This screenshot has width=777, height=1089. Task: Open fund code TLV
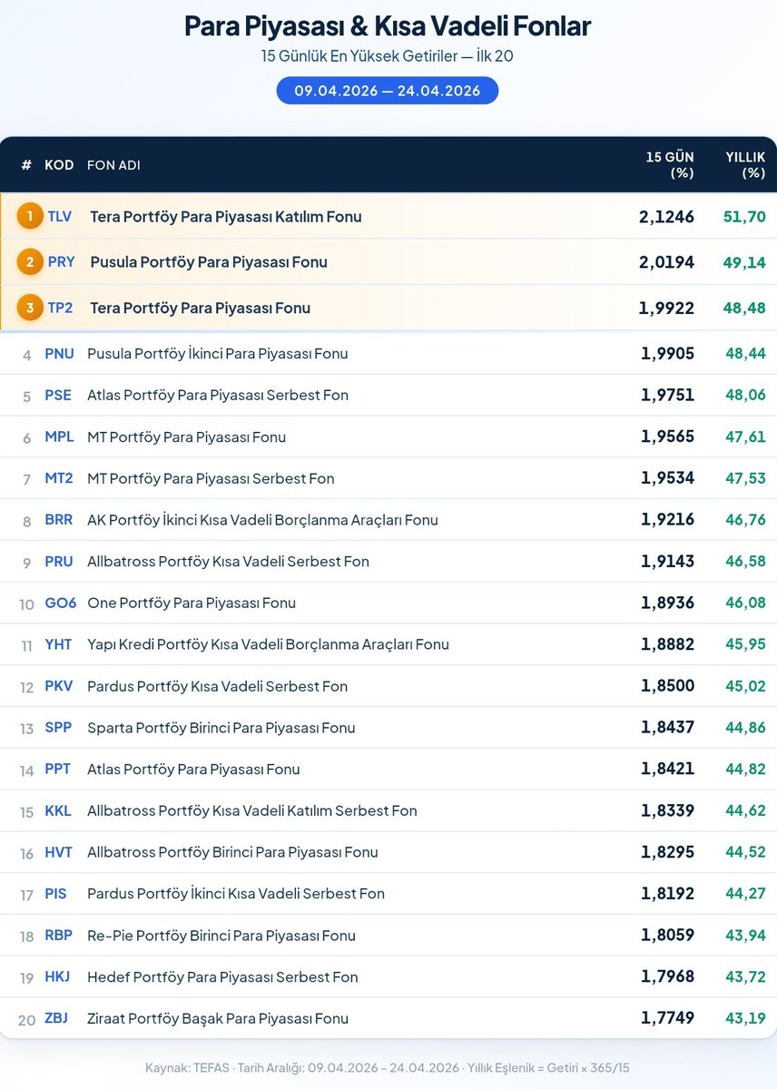tap(60, 216)
